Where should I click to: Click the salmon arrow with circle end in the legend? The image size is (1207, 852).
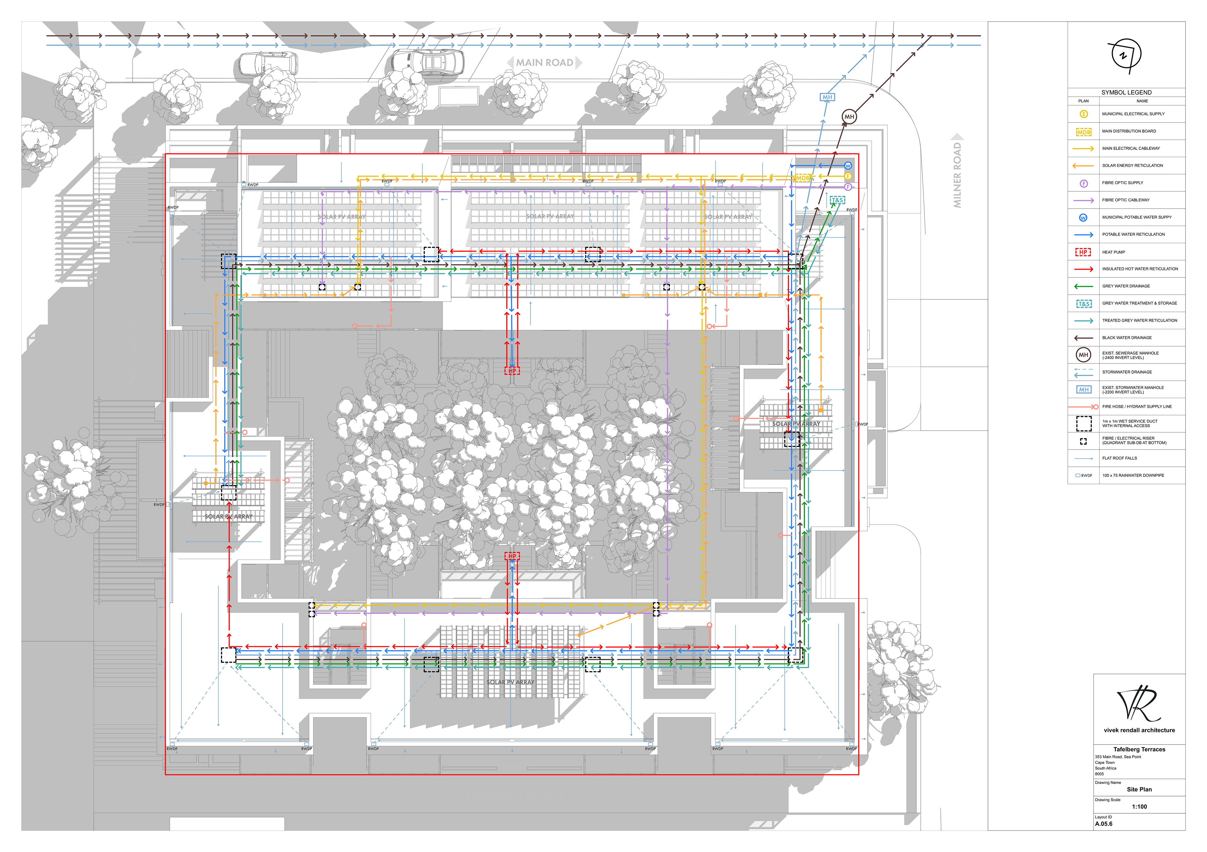pos(1083,407)
